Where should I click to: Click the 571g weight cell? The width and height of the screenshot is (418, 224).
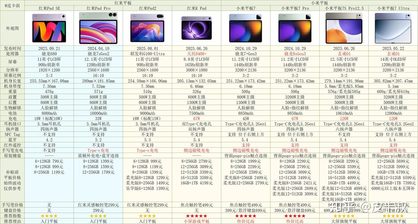click(98, 92)
